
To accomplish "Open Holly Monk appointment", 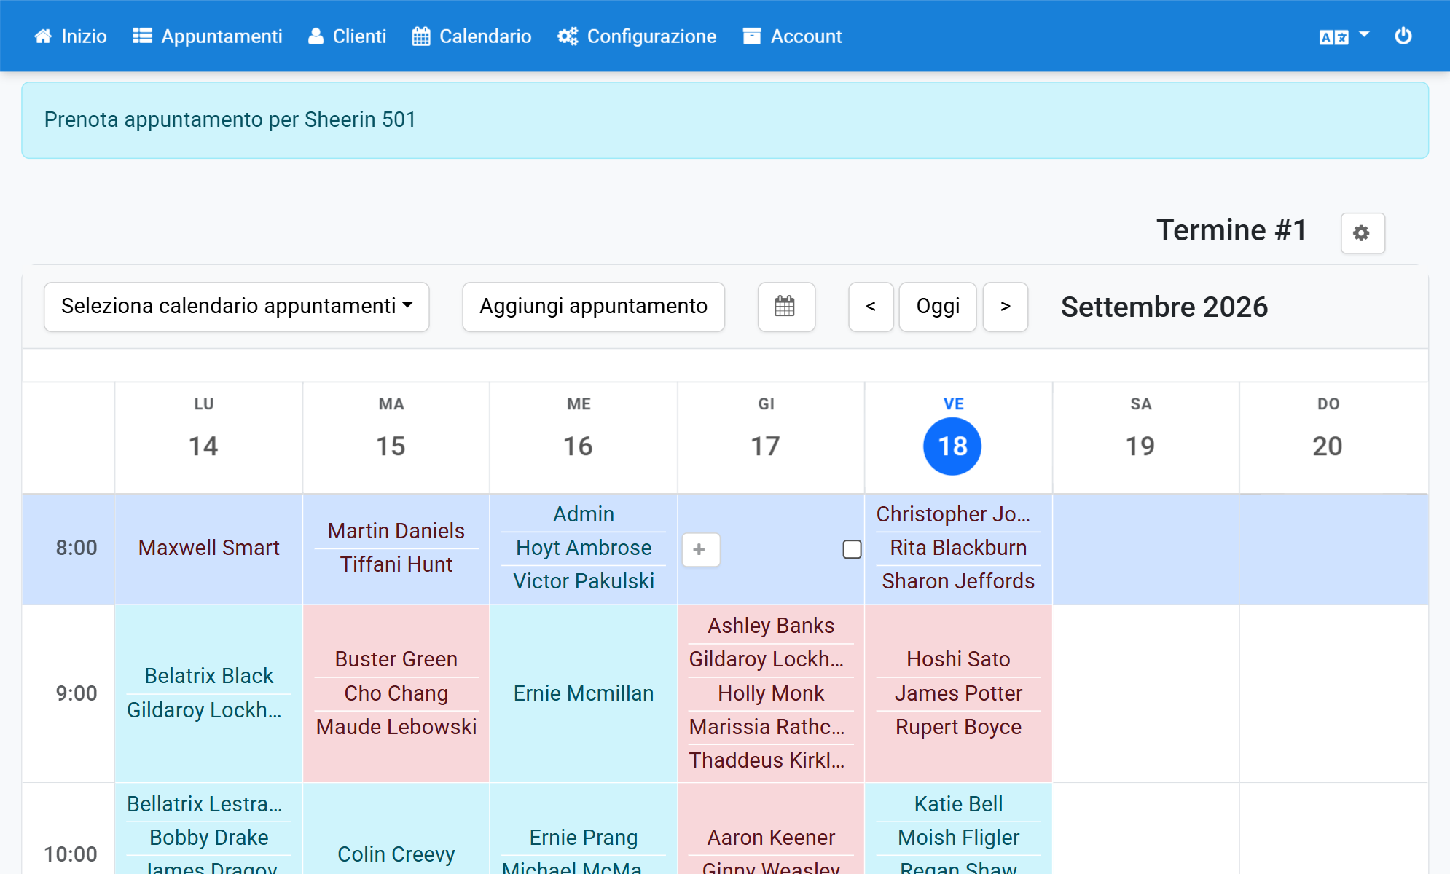I will click(771, 693).
